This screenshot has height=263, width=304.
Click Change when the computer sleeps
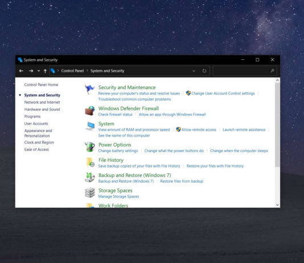[239, 151]
